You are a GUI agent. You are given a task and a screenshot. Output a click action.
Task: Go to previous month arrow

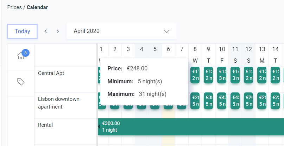46,31
